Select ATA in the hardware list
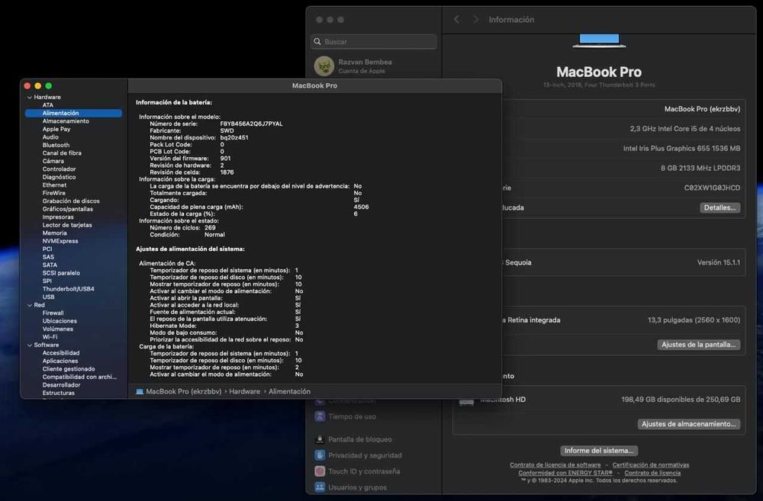This screenshot has height=501, width=763. (47, 105)
